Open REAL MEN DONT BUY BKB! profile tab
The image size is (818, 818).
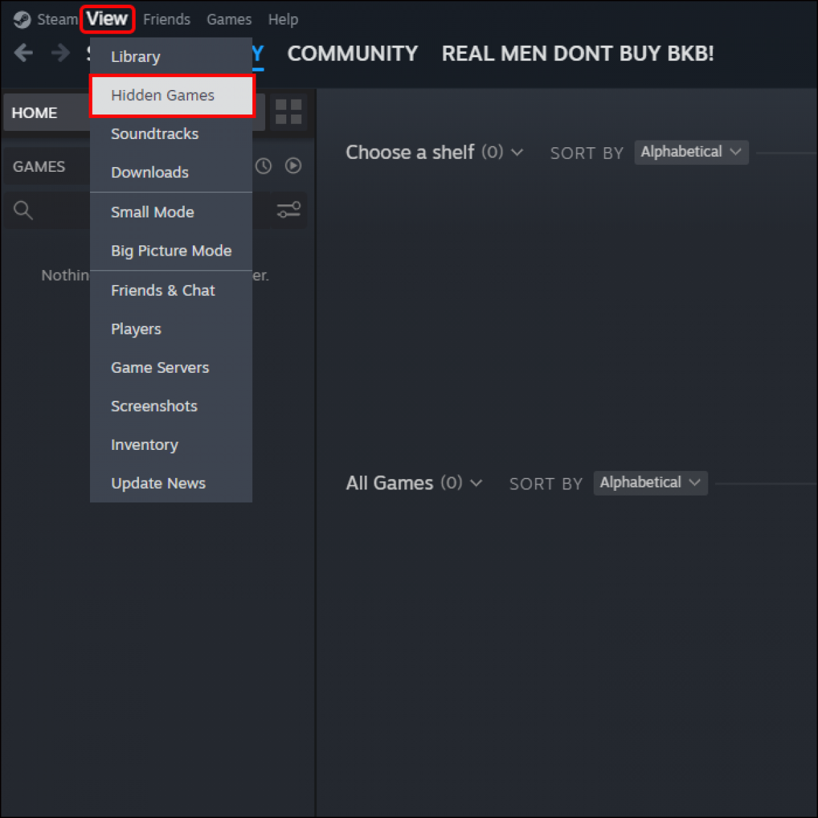click(577, 54)
